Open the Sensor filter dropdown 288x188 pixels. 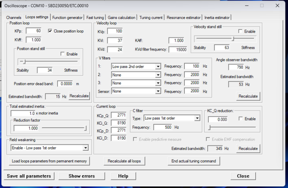point(158,91)
